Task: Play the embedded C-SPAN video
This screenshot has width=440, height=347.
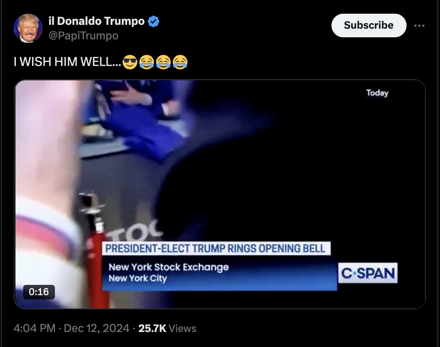Action: tap(220, 194)
